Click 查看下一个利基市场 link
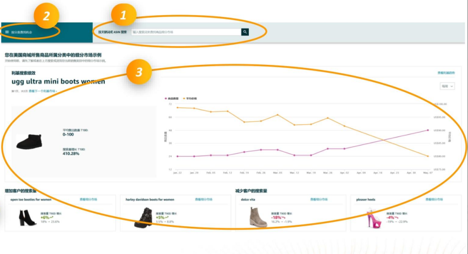Screen dimensions: 468x254 [43, 91]
